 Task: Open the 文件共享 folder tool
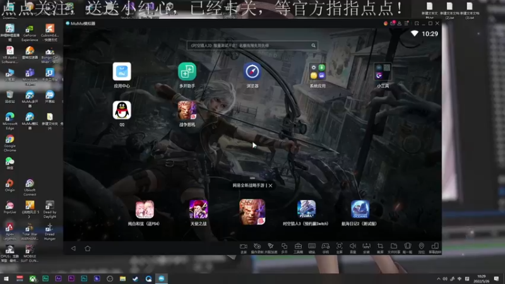tap(394, 247)
